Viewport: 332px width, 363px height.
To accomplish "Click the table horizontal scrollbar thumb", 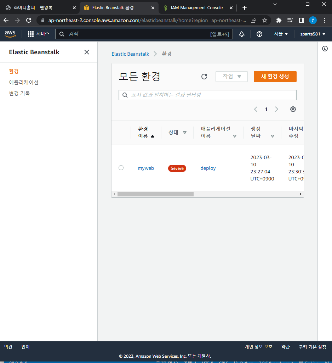I will click(155, 194).
